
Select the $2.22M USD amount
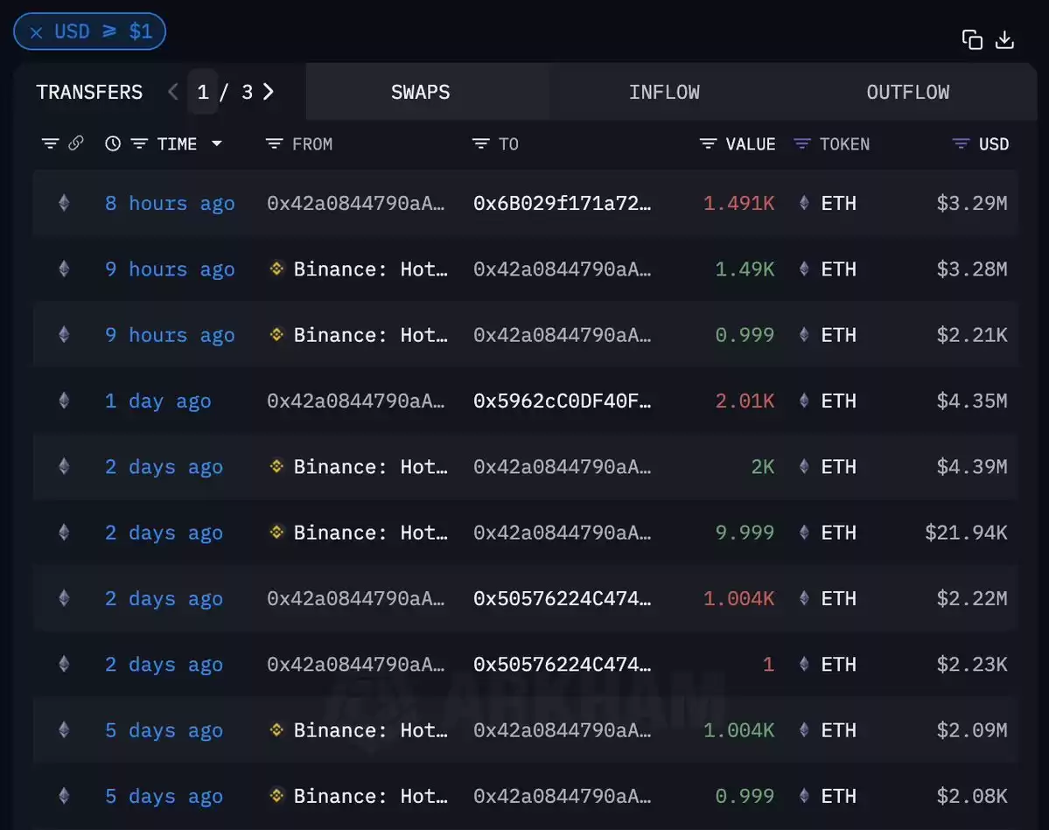click(x=971, y=598)
